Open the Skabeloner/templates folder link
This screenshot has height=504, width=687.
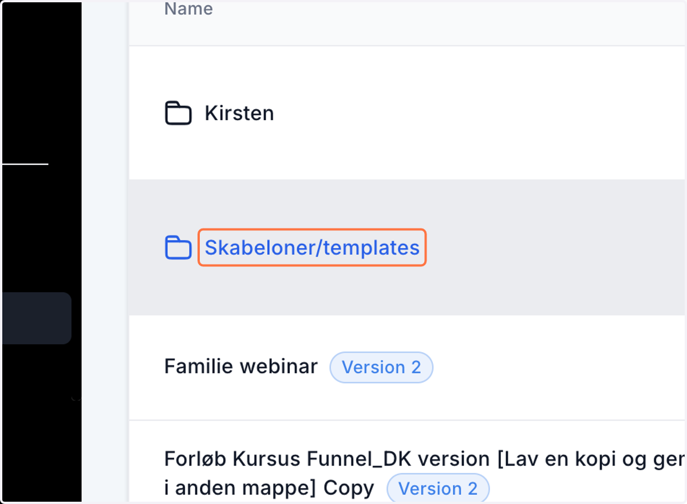coord(312,247)
